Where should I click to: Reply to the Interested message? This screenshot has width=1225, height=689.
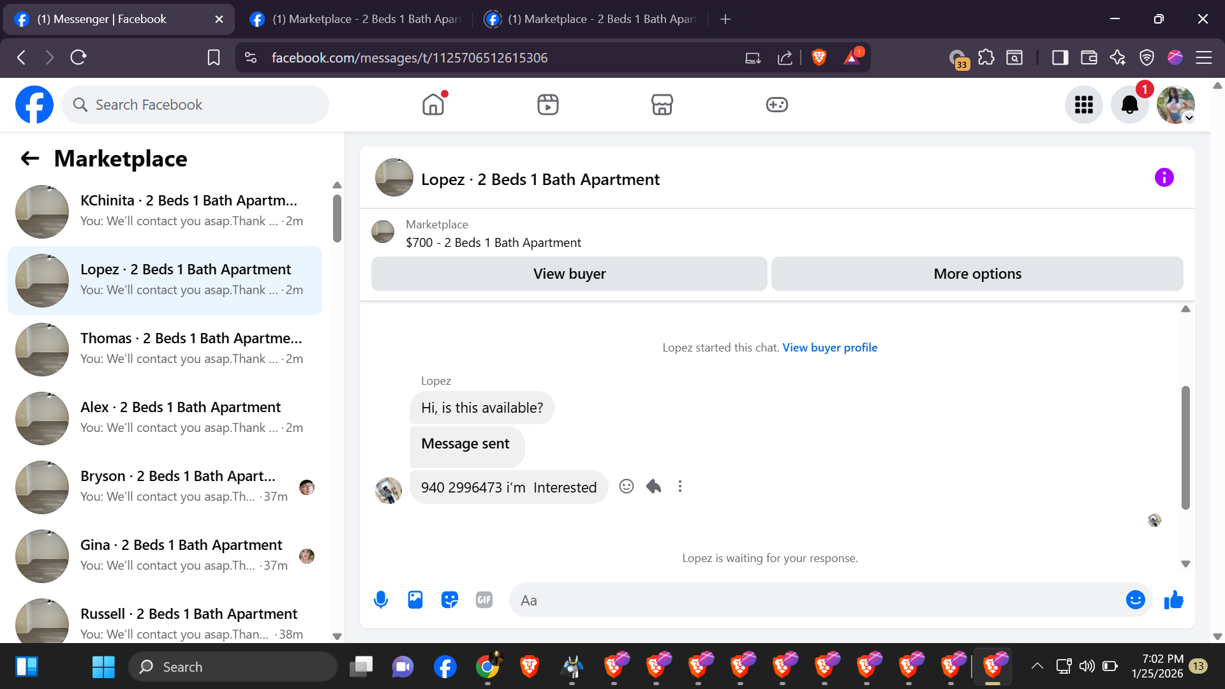pyautogui.click(x=653, y=487)
